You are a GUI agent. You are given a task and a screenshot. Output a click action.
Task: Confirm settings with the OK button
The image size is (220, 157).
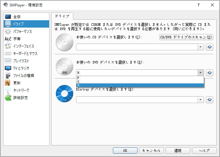coord(125,151)
